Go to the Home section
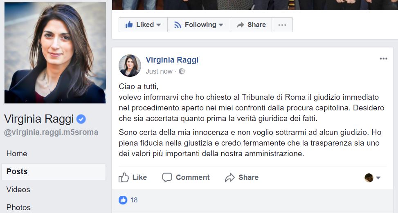Viewport: 398px width, 213px height. coord(17,154)
